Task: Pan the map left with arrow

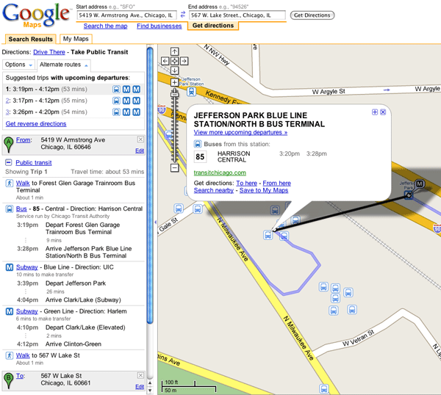Action: click(x=165, y=61)
